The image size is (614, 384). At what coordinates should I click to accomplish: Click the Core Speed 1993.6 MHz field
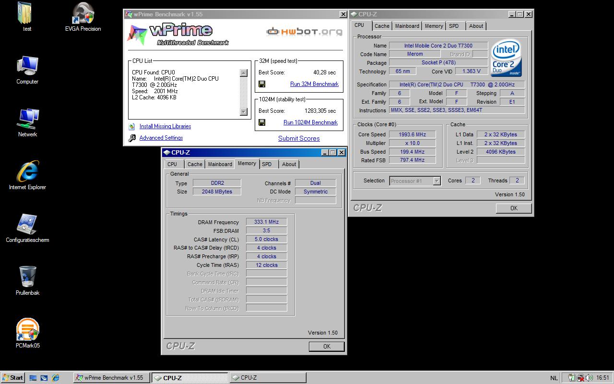point(412,134)
